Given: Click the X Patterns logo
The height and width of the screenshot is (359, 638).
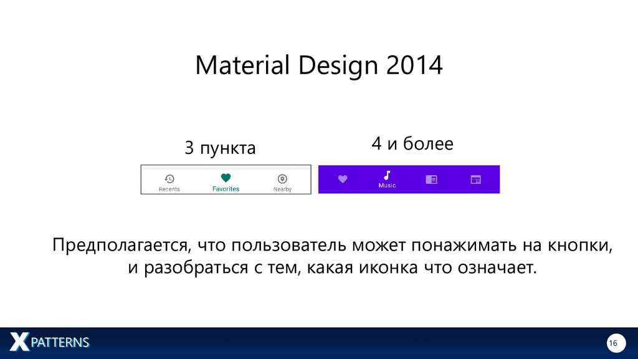Looking at the screenshot, I should (49, 342).
